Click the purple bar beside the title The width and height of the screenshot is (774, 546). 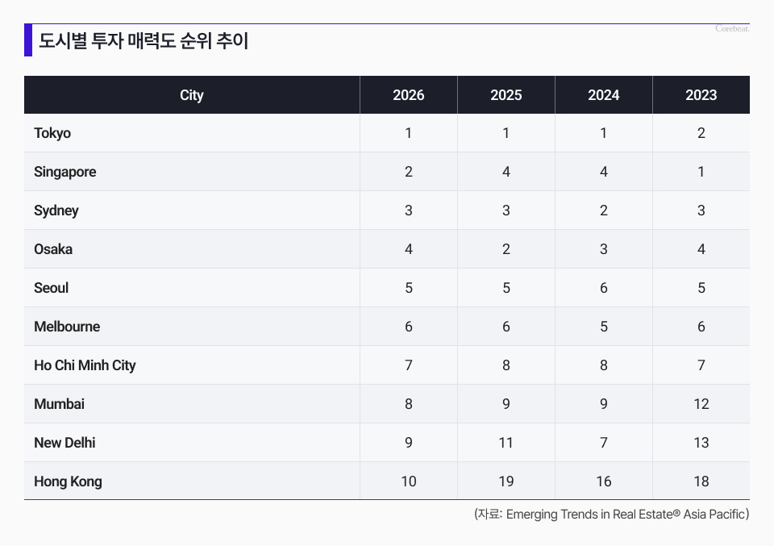pos(28,41)
